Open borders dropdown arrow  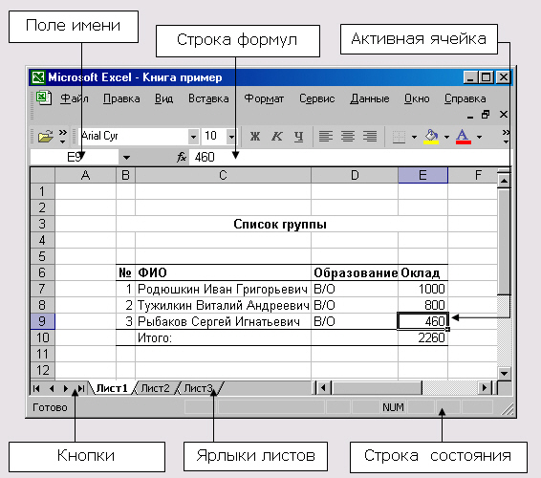point(414,137)
